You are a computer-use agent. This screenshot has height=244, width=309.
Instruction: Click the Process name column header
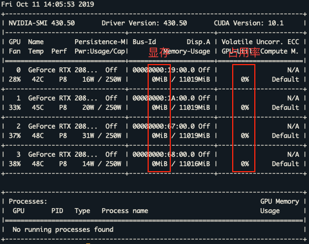point(125,211)
